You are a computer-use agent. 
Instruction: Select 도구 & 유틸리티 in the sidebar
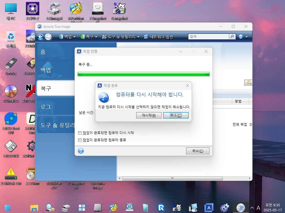55,125
